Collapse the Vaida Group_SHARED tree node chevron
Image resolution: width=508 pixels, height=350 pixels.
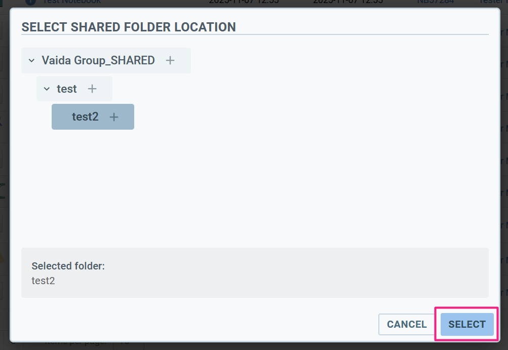[31, 61]
